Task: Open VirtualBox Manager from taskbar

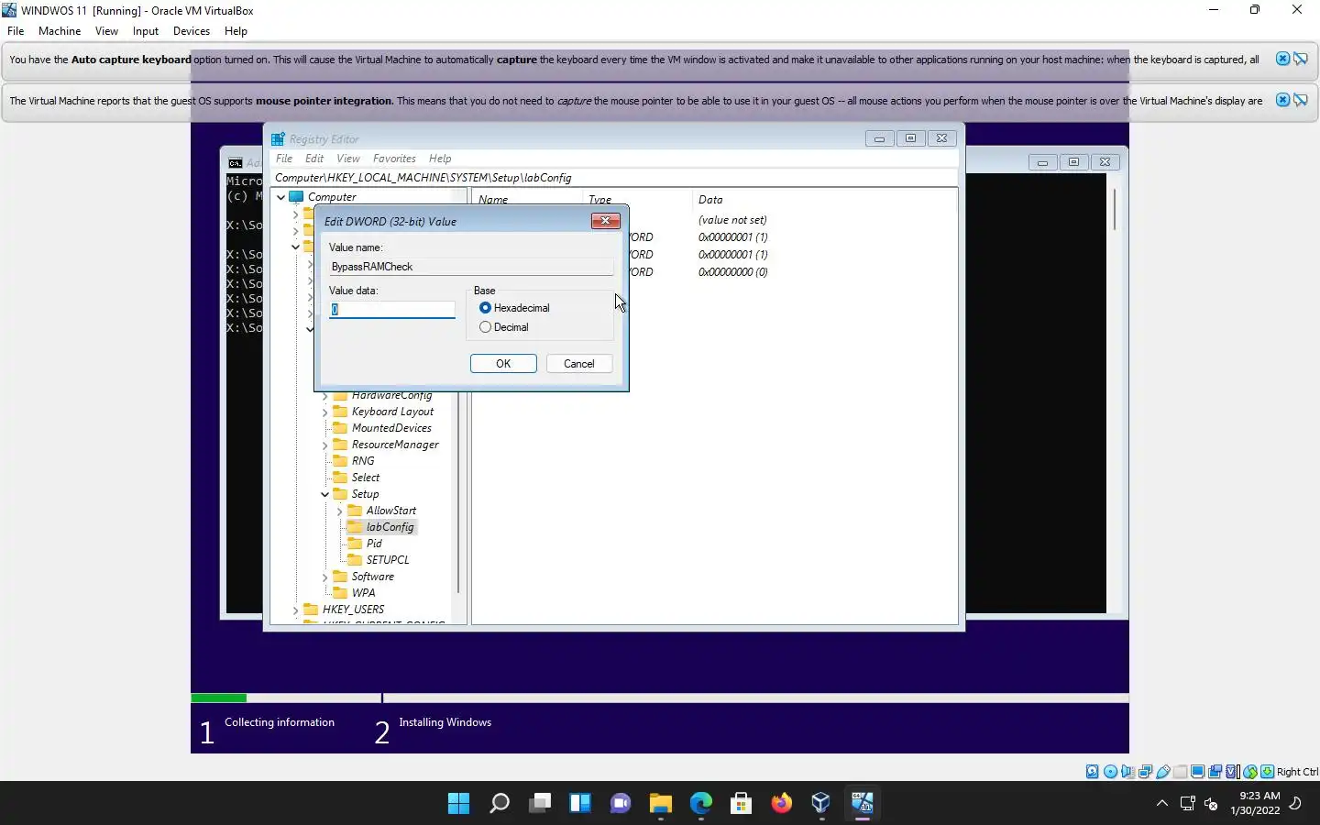Action: [821, 804]
